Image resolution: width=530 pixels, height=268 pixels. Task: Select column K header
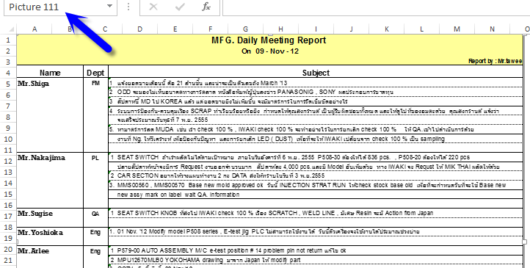(x=386, y=29)
